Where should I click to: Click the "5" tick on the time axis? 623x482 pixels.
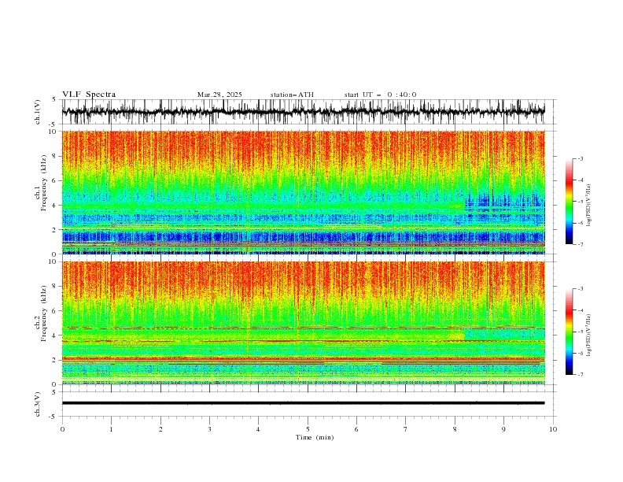308,429
